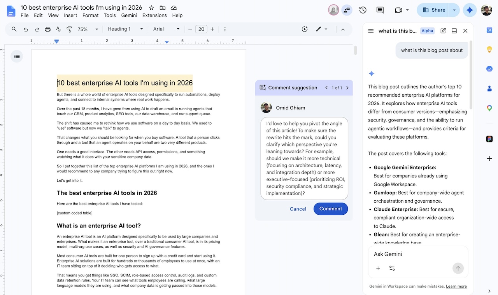Open the Figma add-on icon

click(489, 139)
